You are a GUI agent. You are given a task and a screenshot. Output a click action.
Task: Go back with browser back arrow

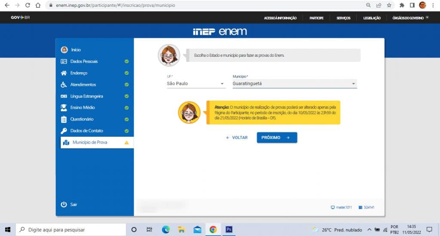pos(7,5)
